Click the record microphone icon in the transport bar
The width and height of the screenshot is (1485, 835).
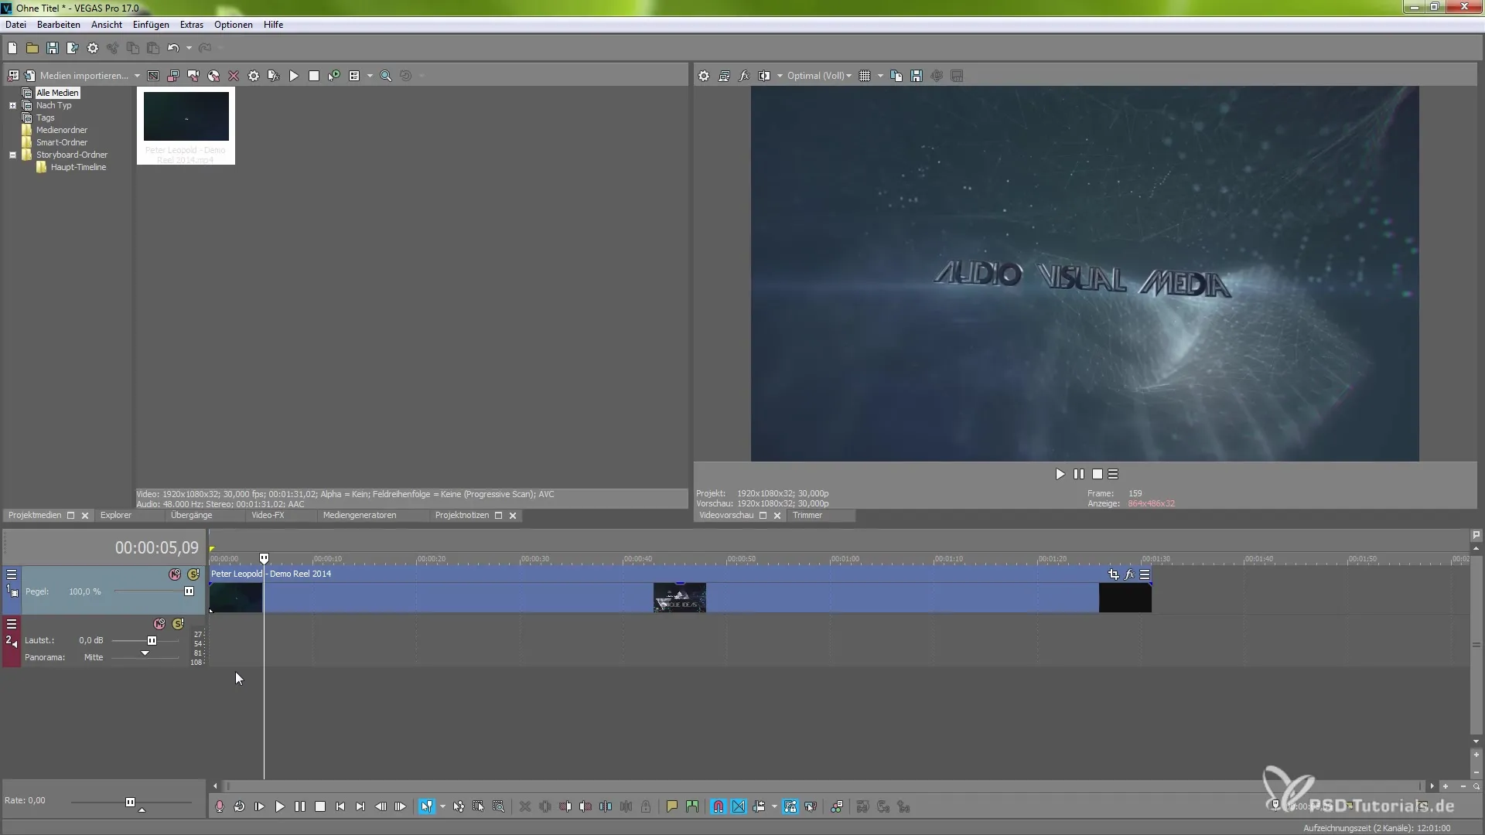coord(220,806)
